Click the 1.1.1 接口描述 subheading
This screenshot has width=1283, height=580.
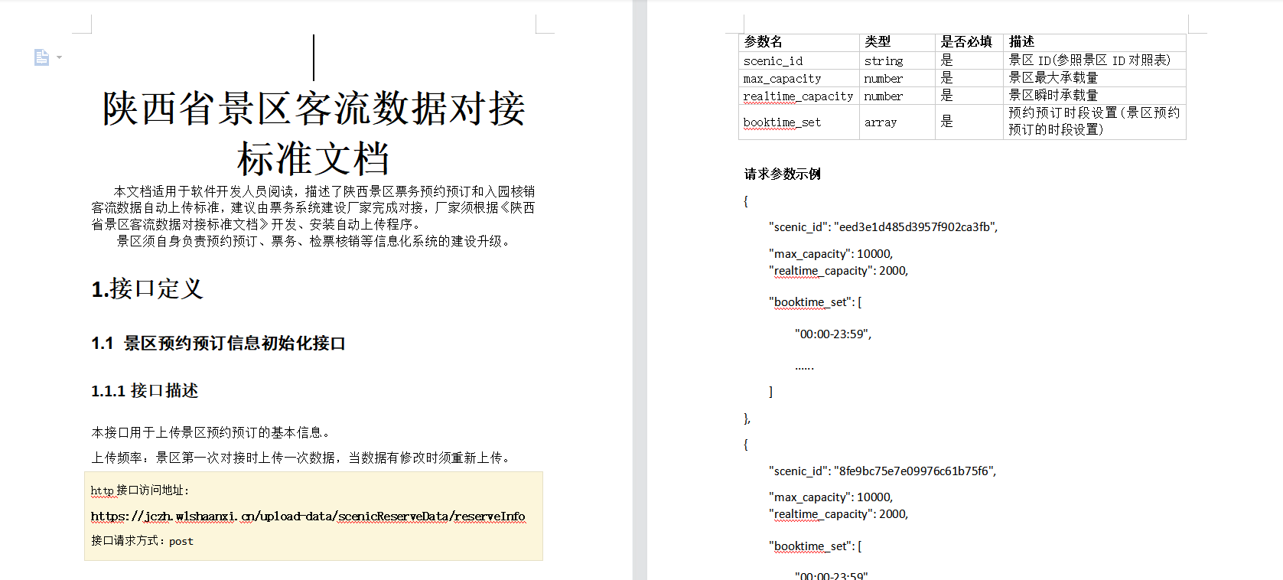(145, 391)
